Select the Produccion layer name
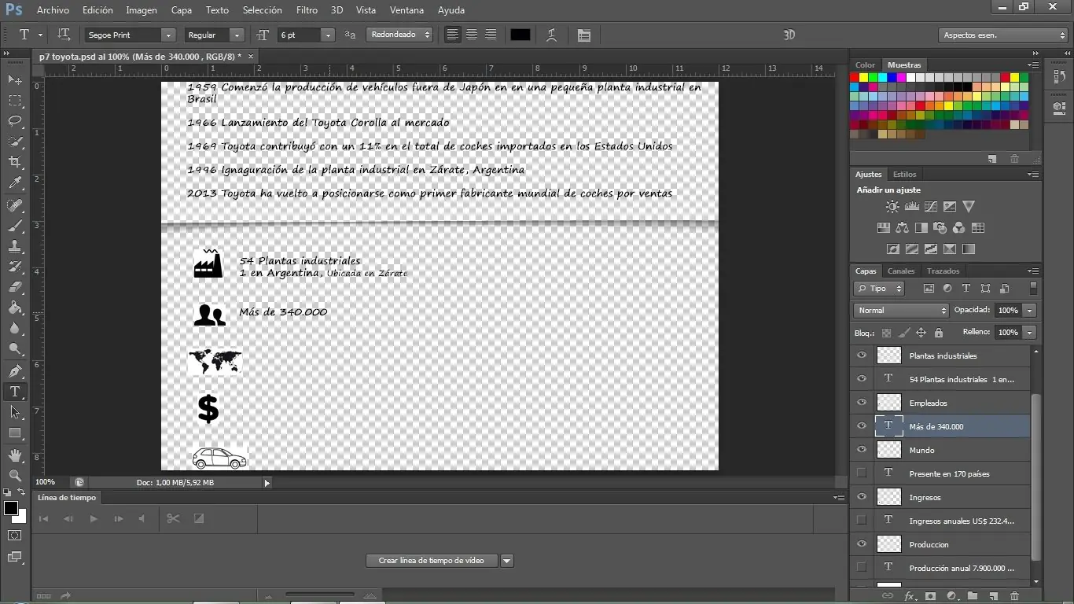 click(929, 544)
